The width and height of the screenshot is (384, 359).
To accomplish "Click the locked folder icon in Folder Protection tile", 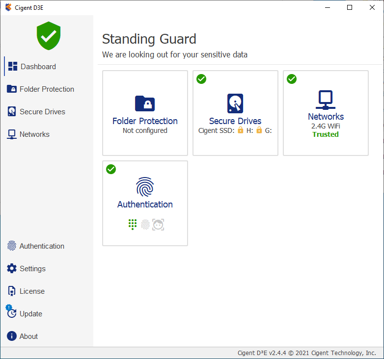I will [145, 103].
